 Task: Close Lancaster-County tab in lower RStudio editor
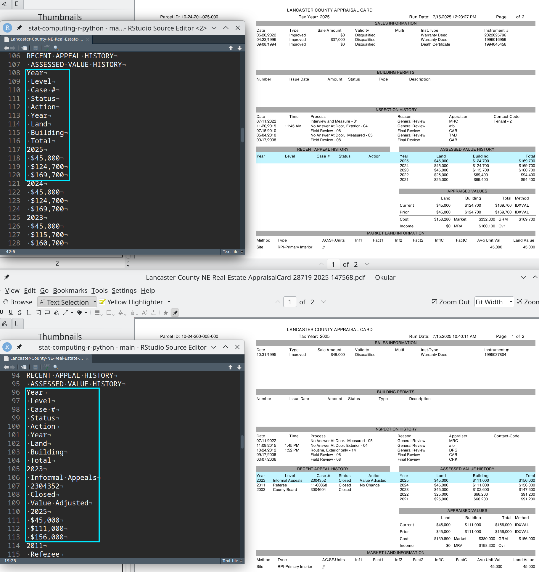[x=87, y=358]
